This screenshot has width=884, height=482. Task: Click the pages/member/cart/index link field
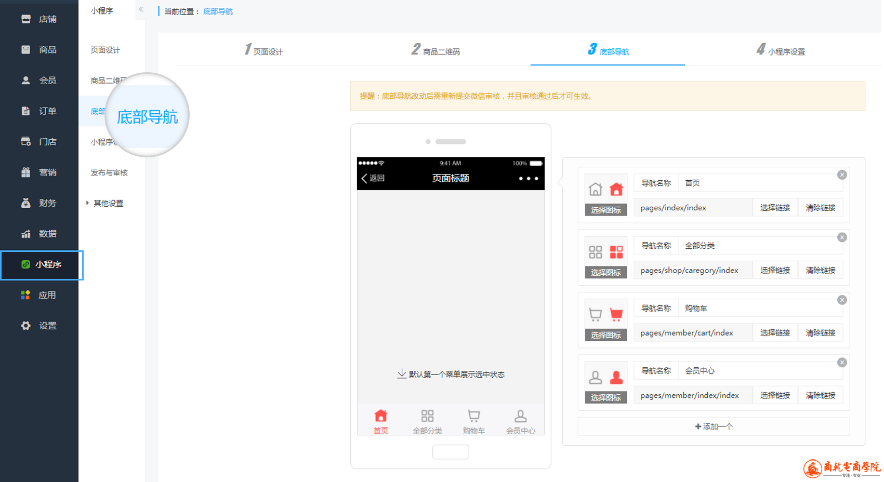click(693, 333)
